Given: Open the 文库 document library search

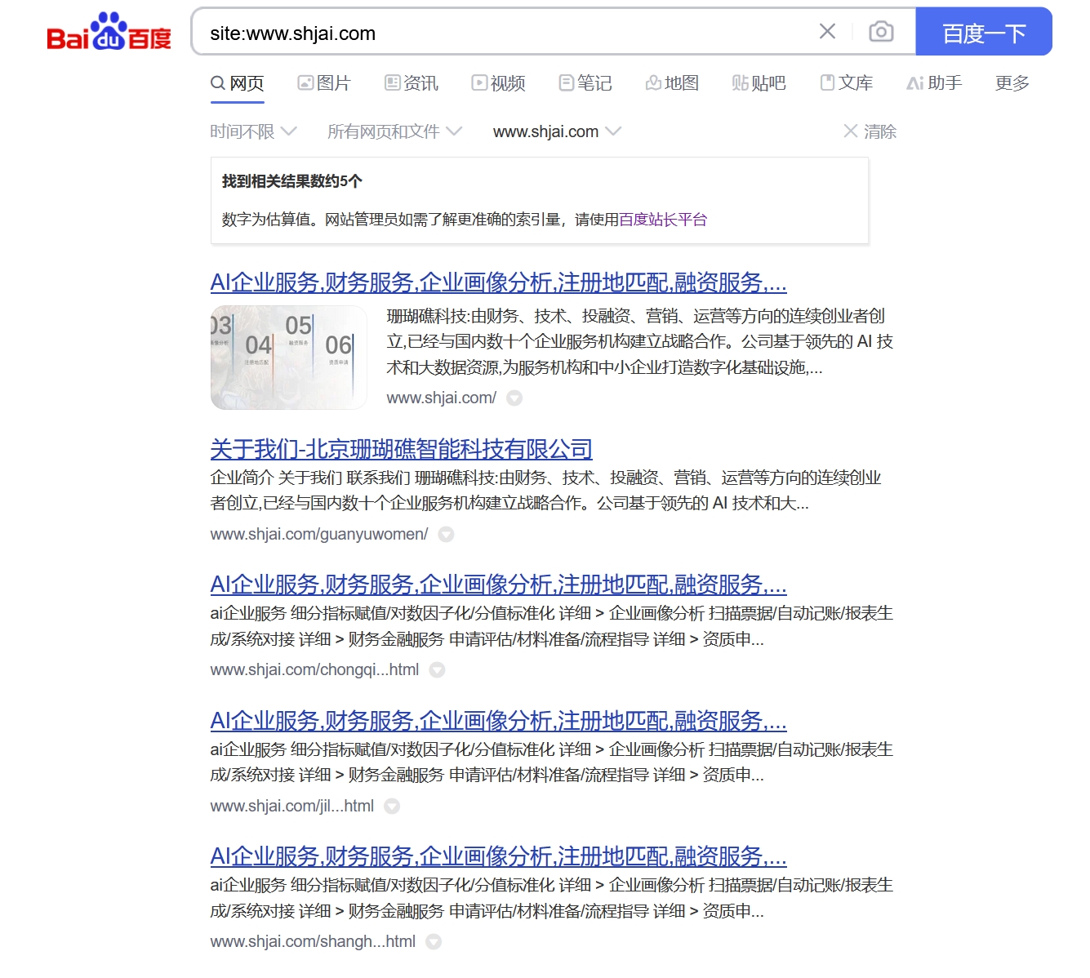Looking at the screenshot, I should [x=847, y=82].
